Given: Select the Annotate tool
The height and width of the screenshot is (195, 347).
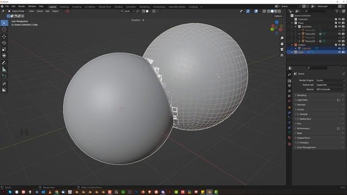Looking at the screenshot, I should (4, 63).
